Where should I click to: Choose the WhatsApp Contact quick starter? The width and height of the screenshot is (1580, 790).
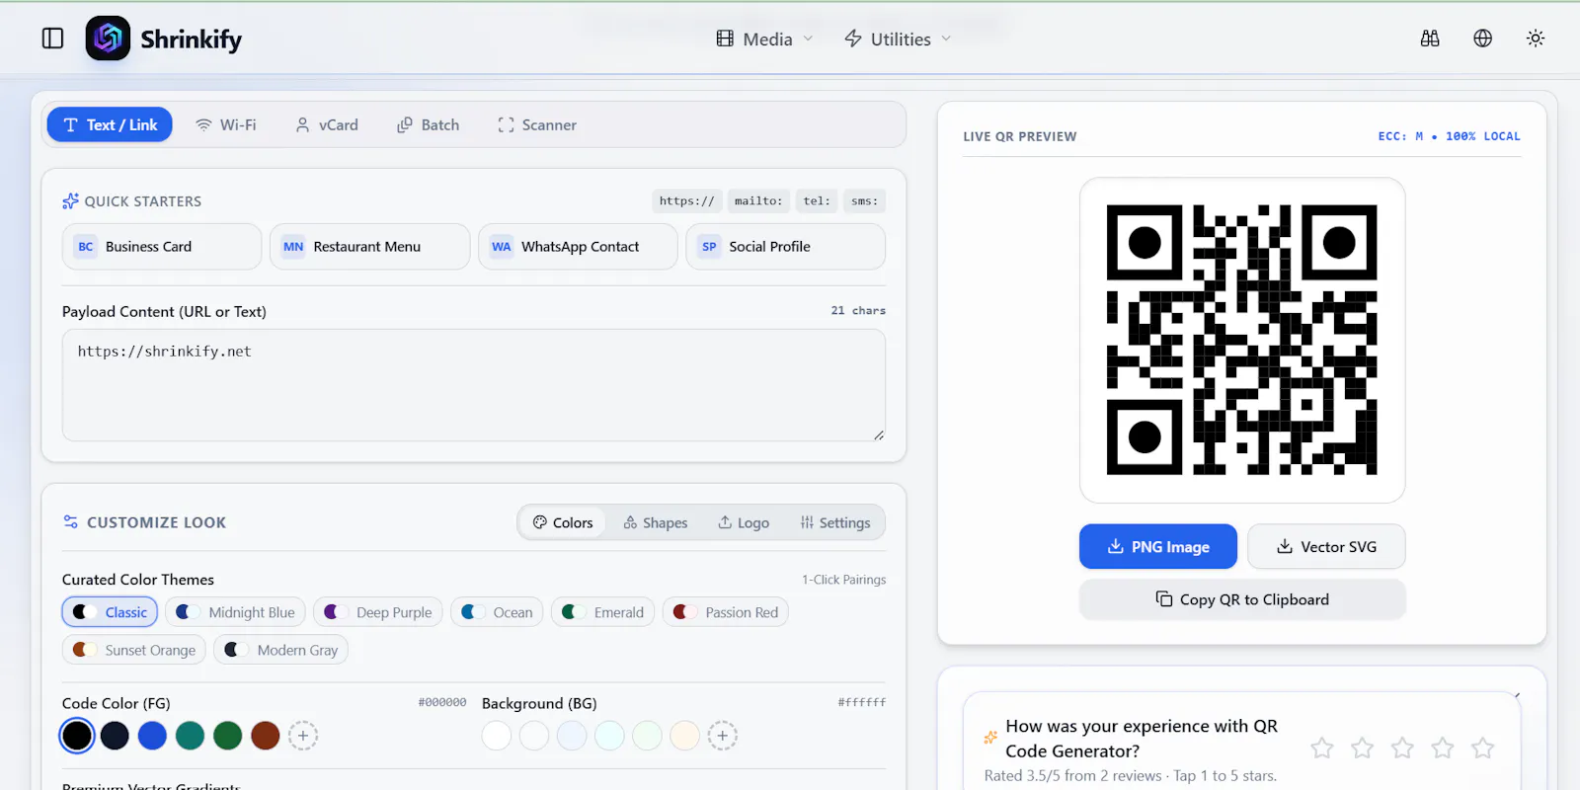[578, 247]
